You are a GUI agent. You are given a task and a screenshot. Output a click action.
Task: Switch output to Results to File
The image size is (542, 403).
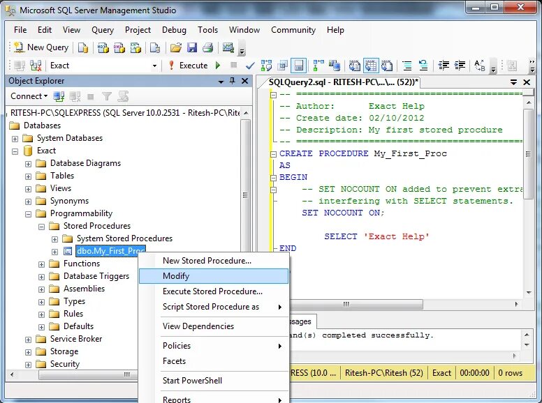[x=387, y=66]
